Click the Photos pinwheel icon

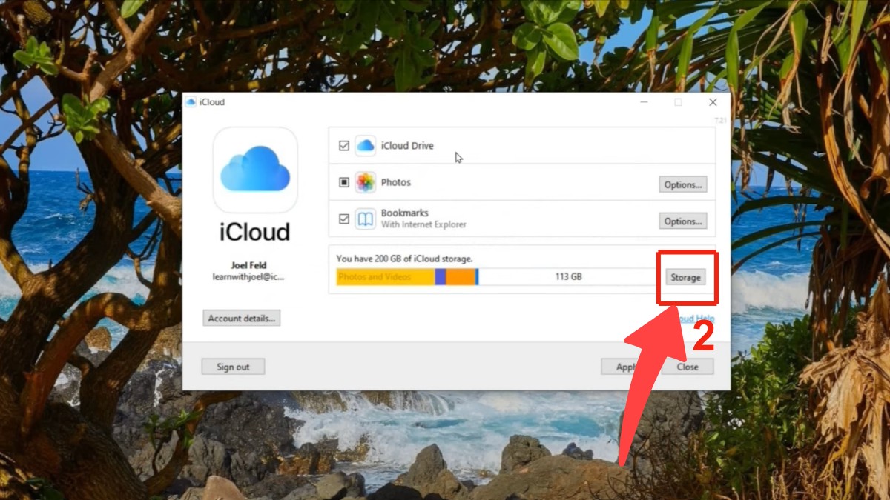tap(365, 182)
